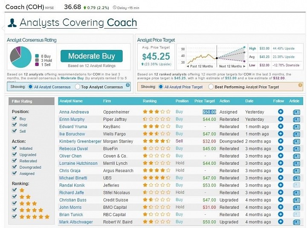The image size is (307, 228).
Task: Toggle the Downgraded action filter
Action: [14, 167]
